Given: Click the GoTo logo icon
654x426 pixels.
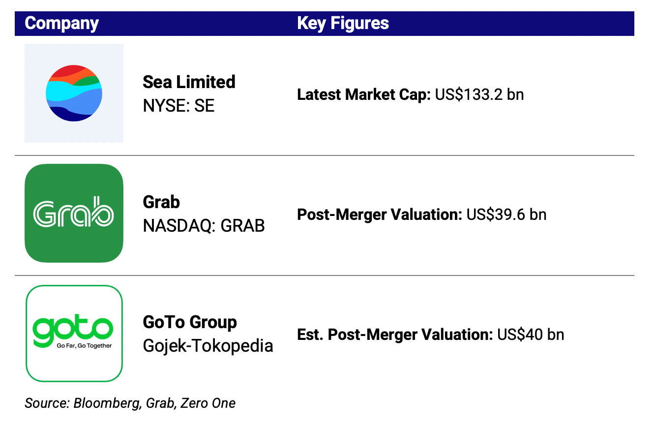Looking at the screenshot, I should click(x=74, y=334).
